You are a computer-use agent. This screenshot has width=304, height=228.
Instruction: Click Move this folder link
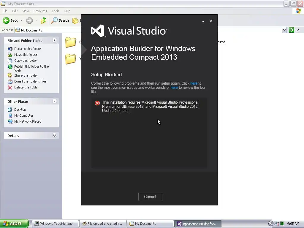point(26,55)
